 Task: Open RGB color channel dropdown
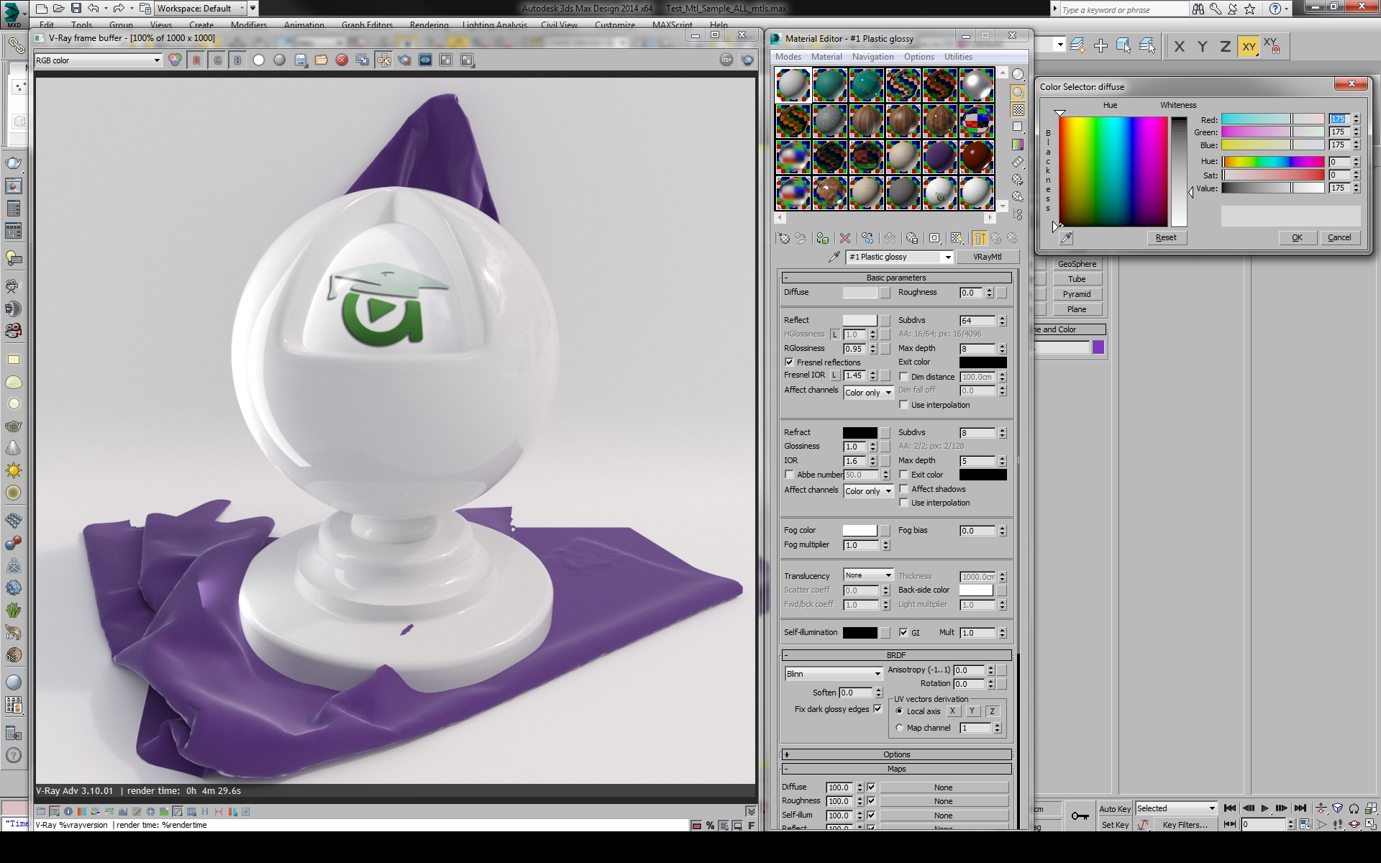tap(98, 60)
